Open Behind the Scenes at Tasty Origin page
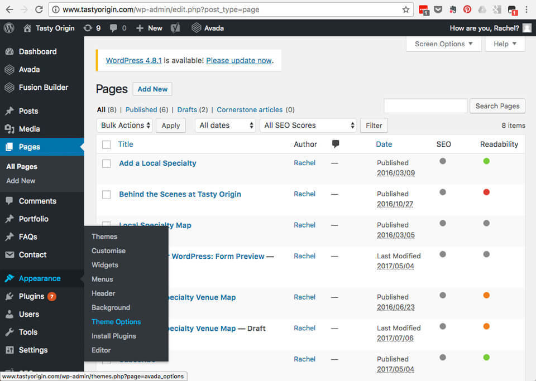This screenshot has width=536, height=381. pos(180,194)
